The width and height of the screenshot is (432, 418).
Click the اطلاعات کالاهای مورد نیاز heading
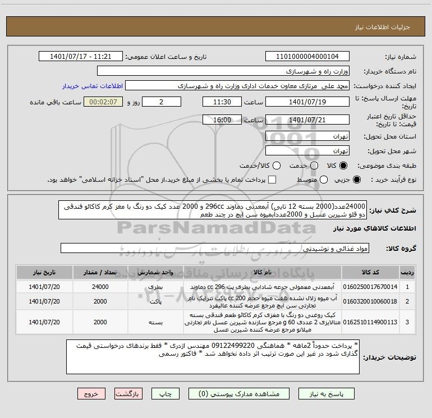click(375, 228)
